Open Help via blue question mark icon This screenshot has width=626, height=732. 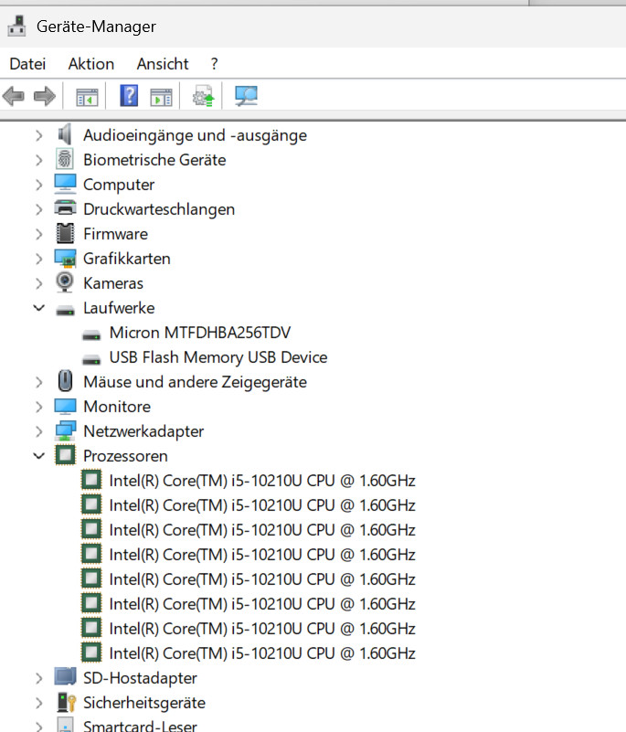point(130,96)
